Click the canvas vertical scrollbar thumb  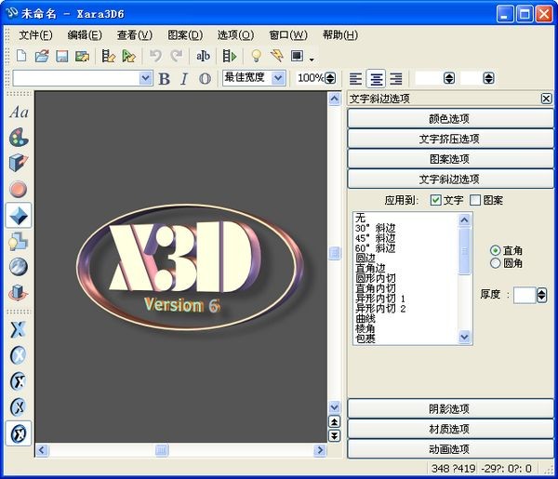coord(334,253)
